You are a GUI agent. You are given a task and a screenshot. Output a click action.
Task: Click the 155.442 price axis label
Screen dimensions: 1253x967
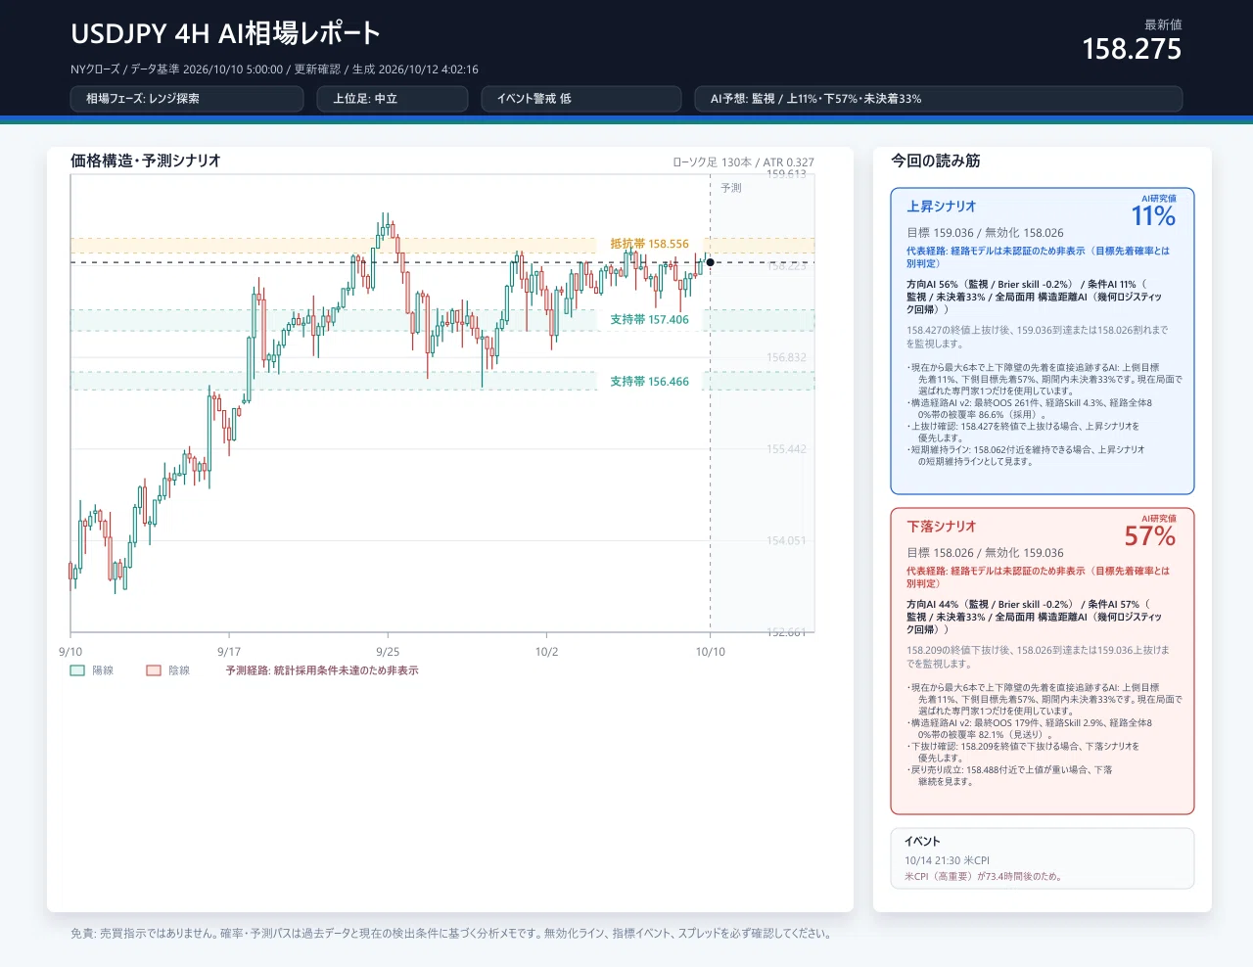click(x=786, y=449)
